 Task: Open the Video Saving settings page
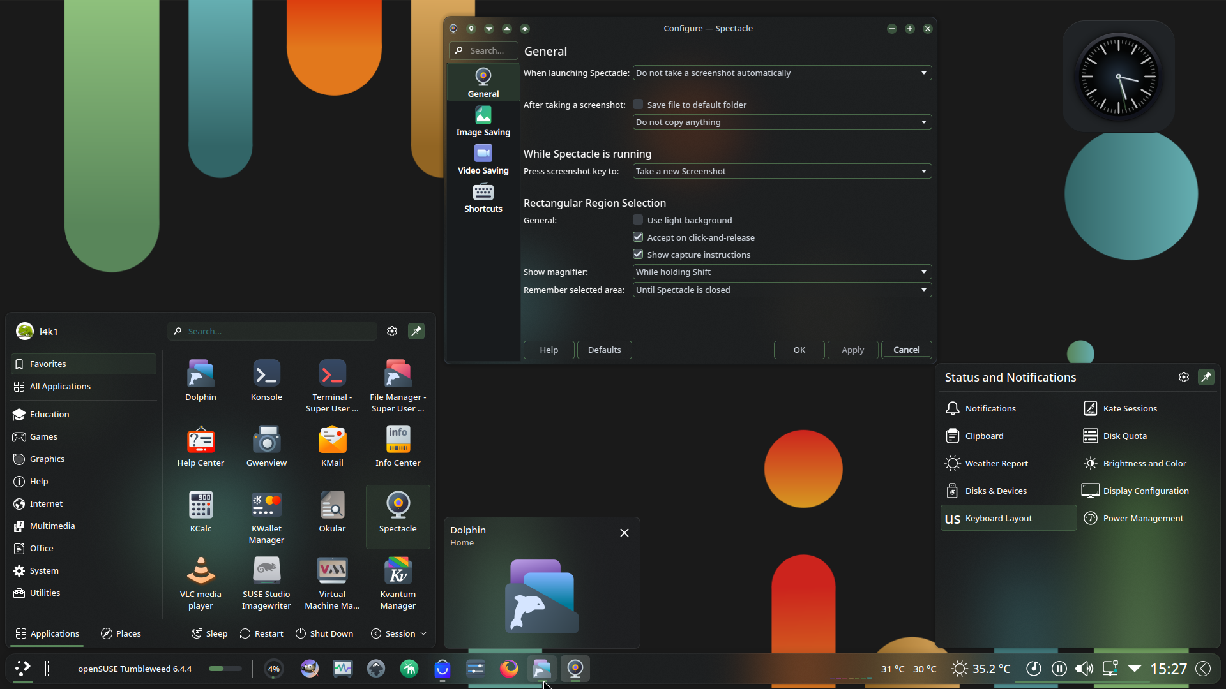click(x=483, y=159)
